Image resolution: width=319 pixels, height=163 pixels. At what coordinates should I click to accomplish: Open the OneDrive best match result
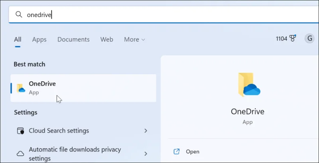pyautogui.click(x=83, y=88)
